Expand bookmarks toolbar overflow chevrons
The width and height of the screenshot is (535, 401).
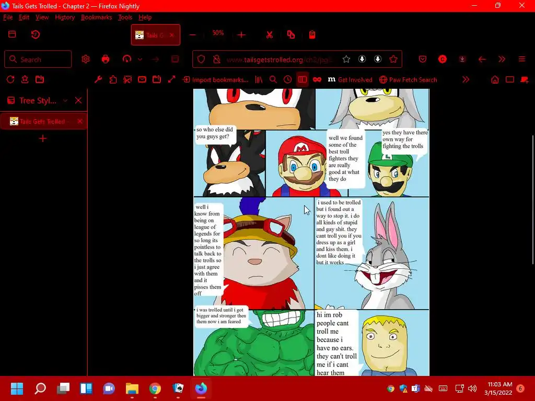pos(466,79)
